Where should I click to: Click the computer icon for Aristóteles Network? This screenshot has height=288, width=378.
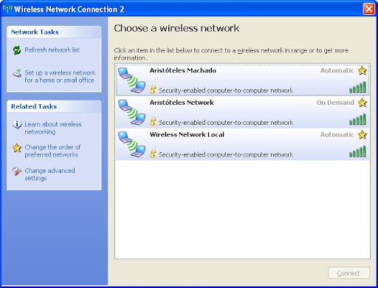[x=131, y=112]
